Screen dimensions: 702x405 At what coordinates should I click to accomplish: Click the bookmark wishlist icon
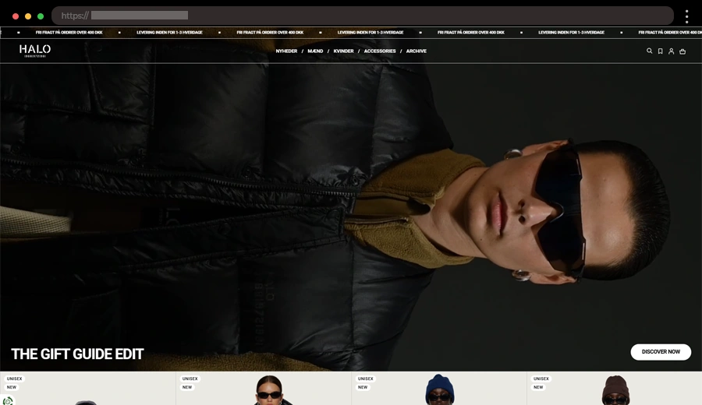click(x=660, y=51)
